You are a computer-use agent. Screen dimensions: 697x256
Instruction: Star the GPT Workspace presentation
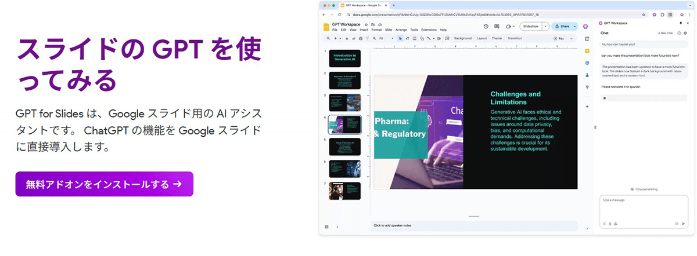click(x=366, y=25)
